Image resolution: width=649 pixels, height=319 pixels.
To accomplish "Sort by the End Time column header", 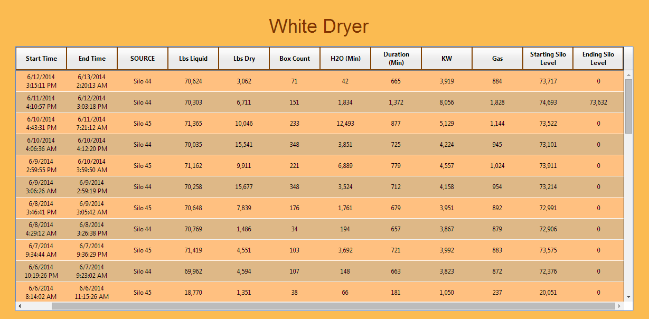I will coord(92,59).
